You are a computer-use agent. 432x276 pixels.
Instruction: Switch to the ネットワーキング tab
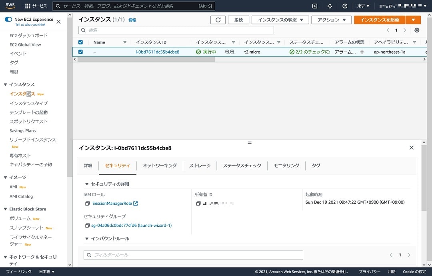(x=160, y=166)
